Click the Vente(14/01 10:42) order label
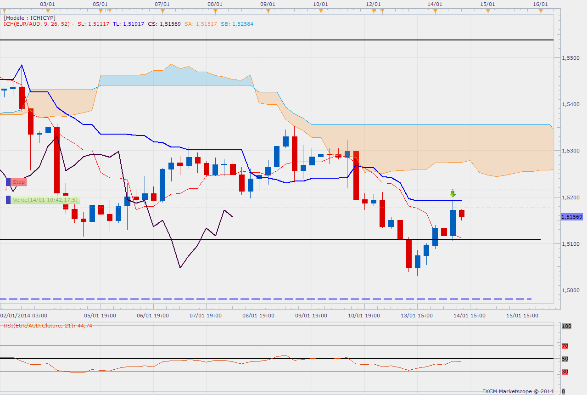This screenshot has height=395, width=587. [x=45, y=200]
